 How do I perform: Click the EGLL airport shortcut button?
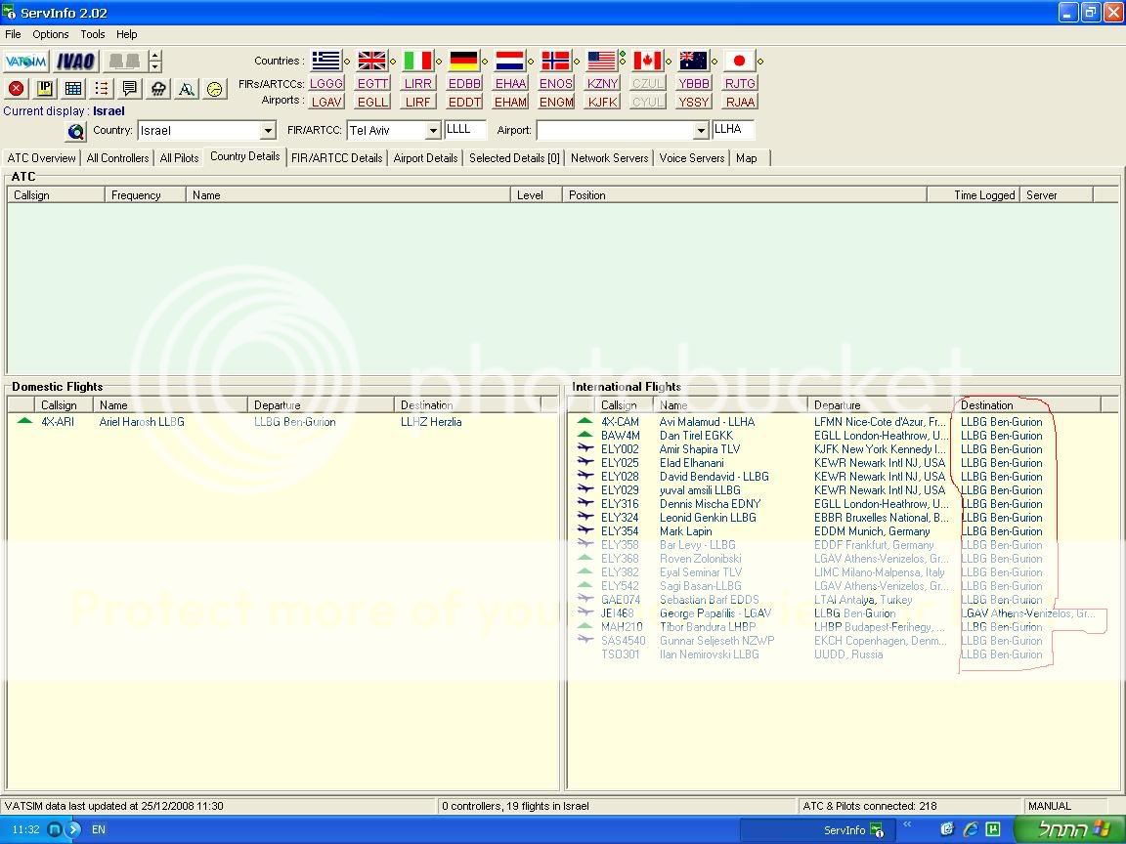pyautogui.click(x=372, y=102)
